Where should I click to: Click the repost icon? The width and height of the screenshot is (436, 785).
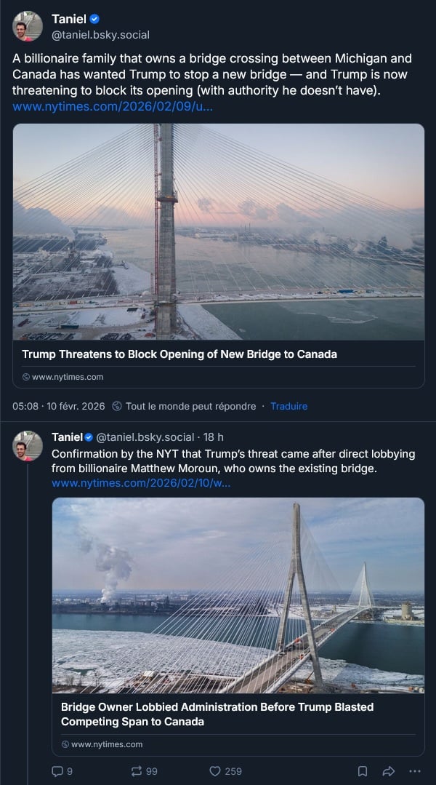136,771
